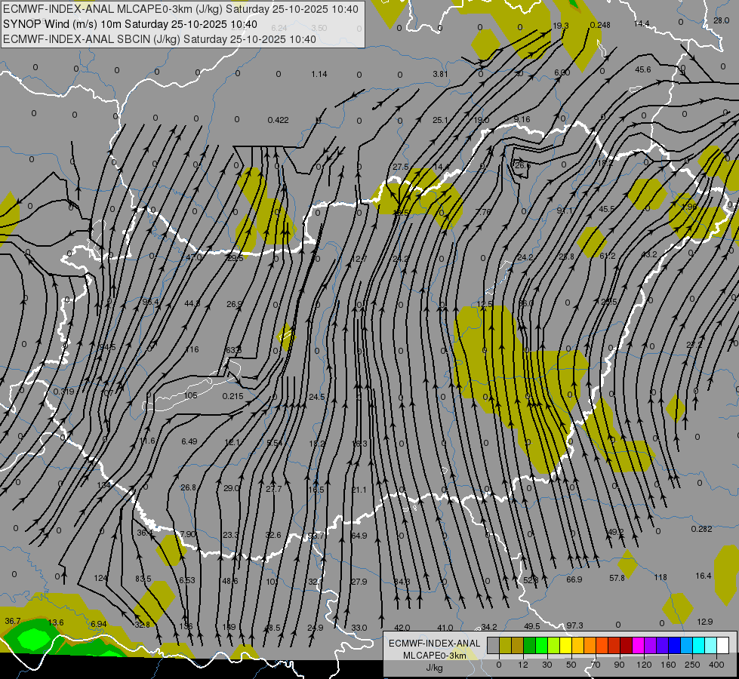Click the olive swatch in the color legend
739x679 pixels.
click(506, 646)
